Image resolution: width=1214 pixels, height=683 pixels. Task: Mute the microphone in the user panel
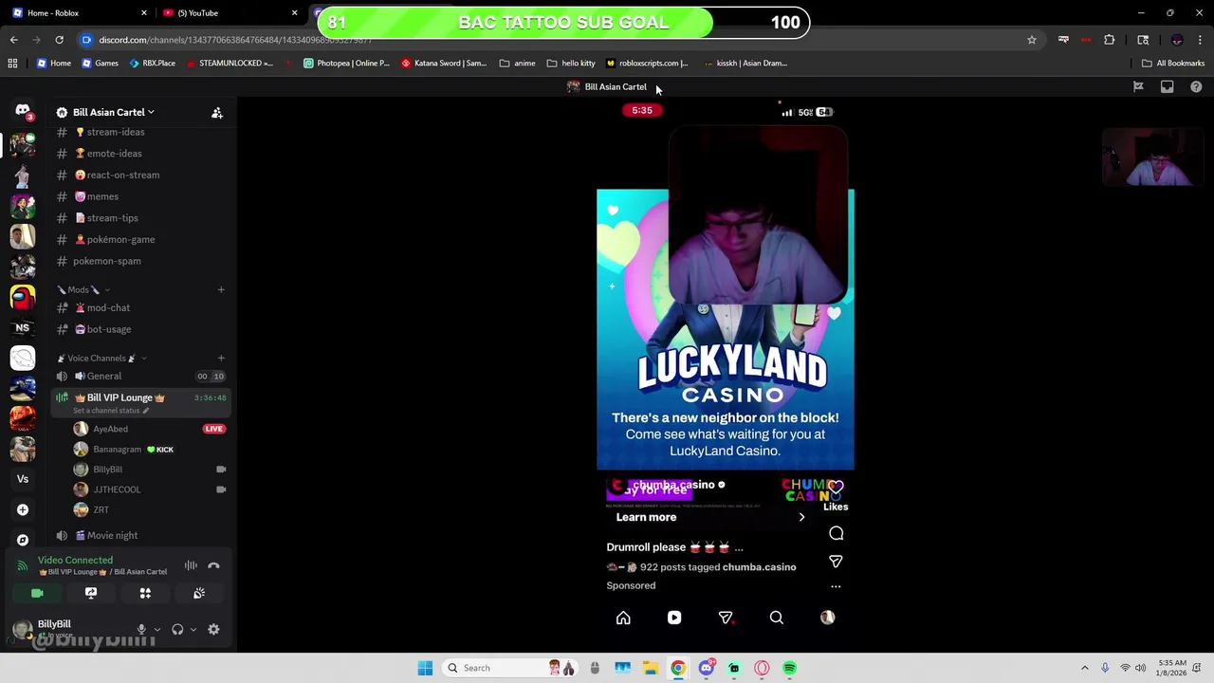(141, 629)
